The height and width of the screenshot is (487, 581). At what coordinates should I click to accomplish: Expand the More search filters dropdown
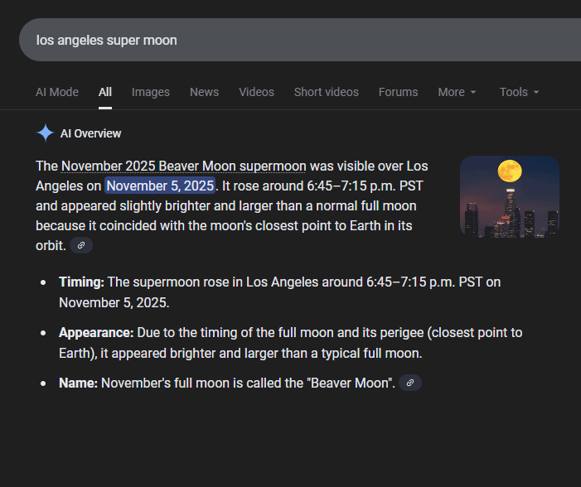click(457, 92)
